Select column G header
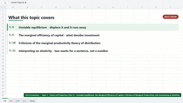183x103 pixels. (x=99, y=7)
